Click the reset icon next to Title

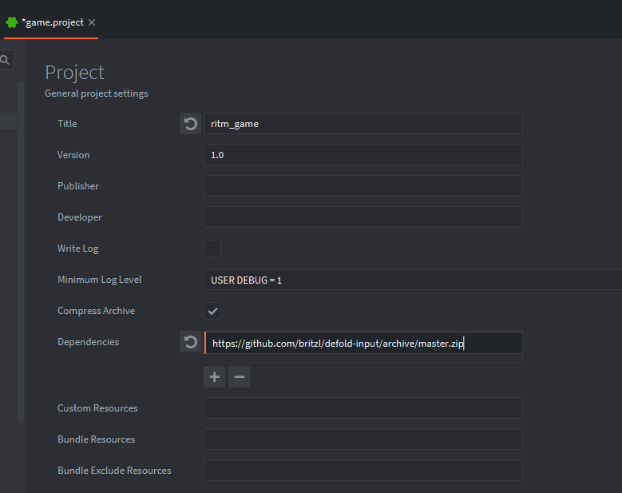190,124
